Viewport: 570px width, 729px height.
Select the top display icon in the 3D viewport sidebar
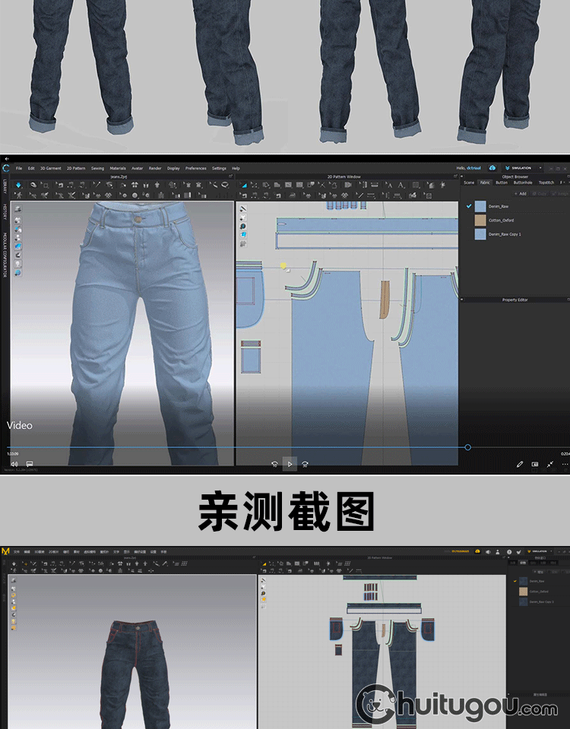(x=17, y=210)
